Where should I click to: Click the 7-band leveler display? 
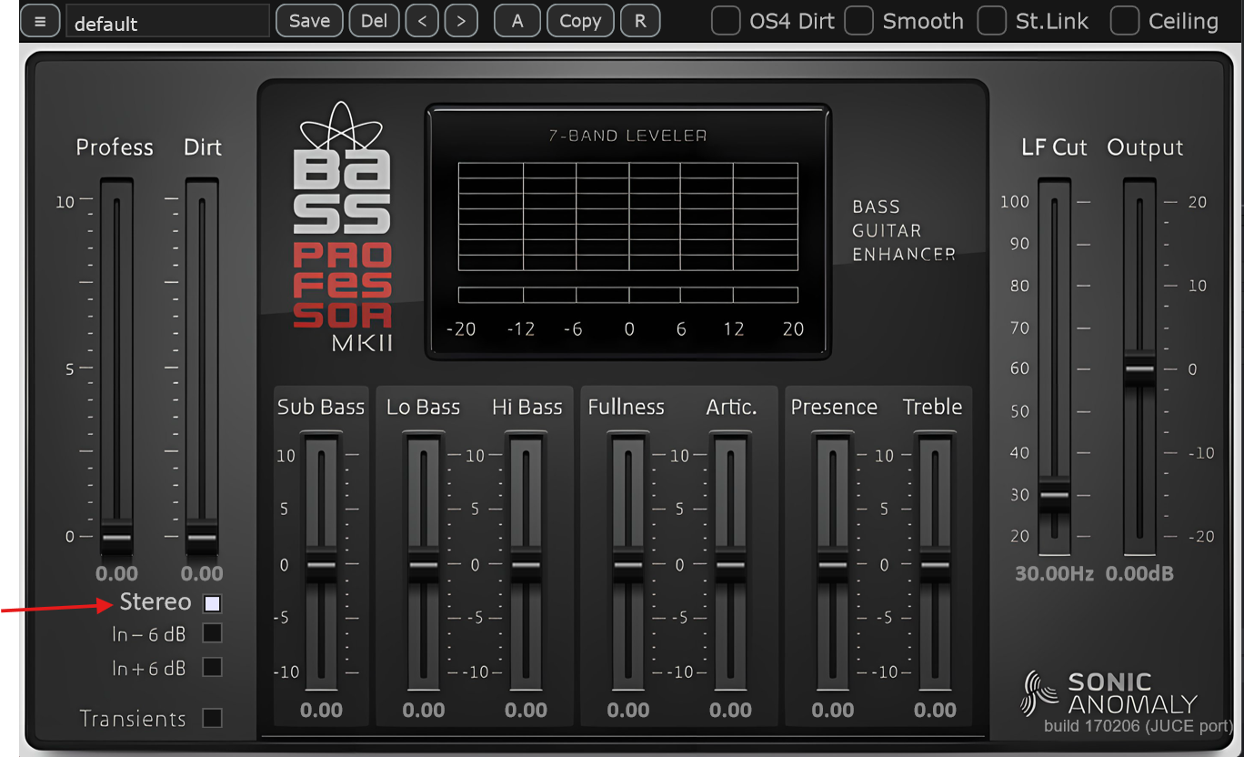pyautogui.click(x=627, y=232)
